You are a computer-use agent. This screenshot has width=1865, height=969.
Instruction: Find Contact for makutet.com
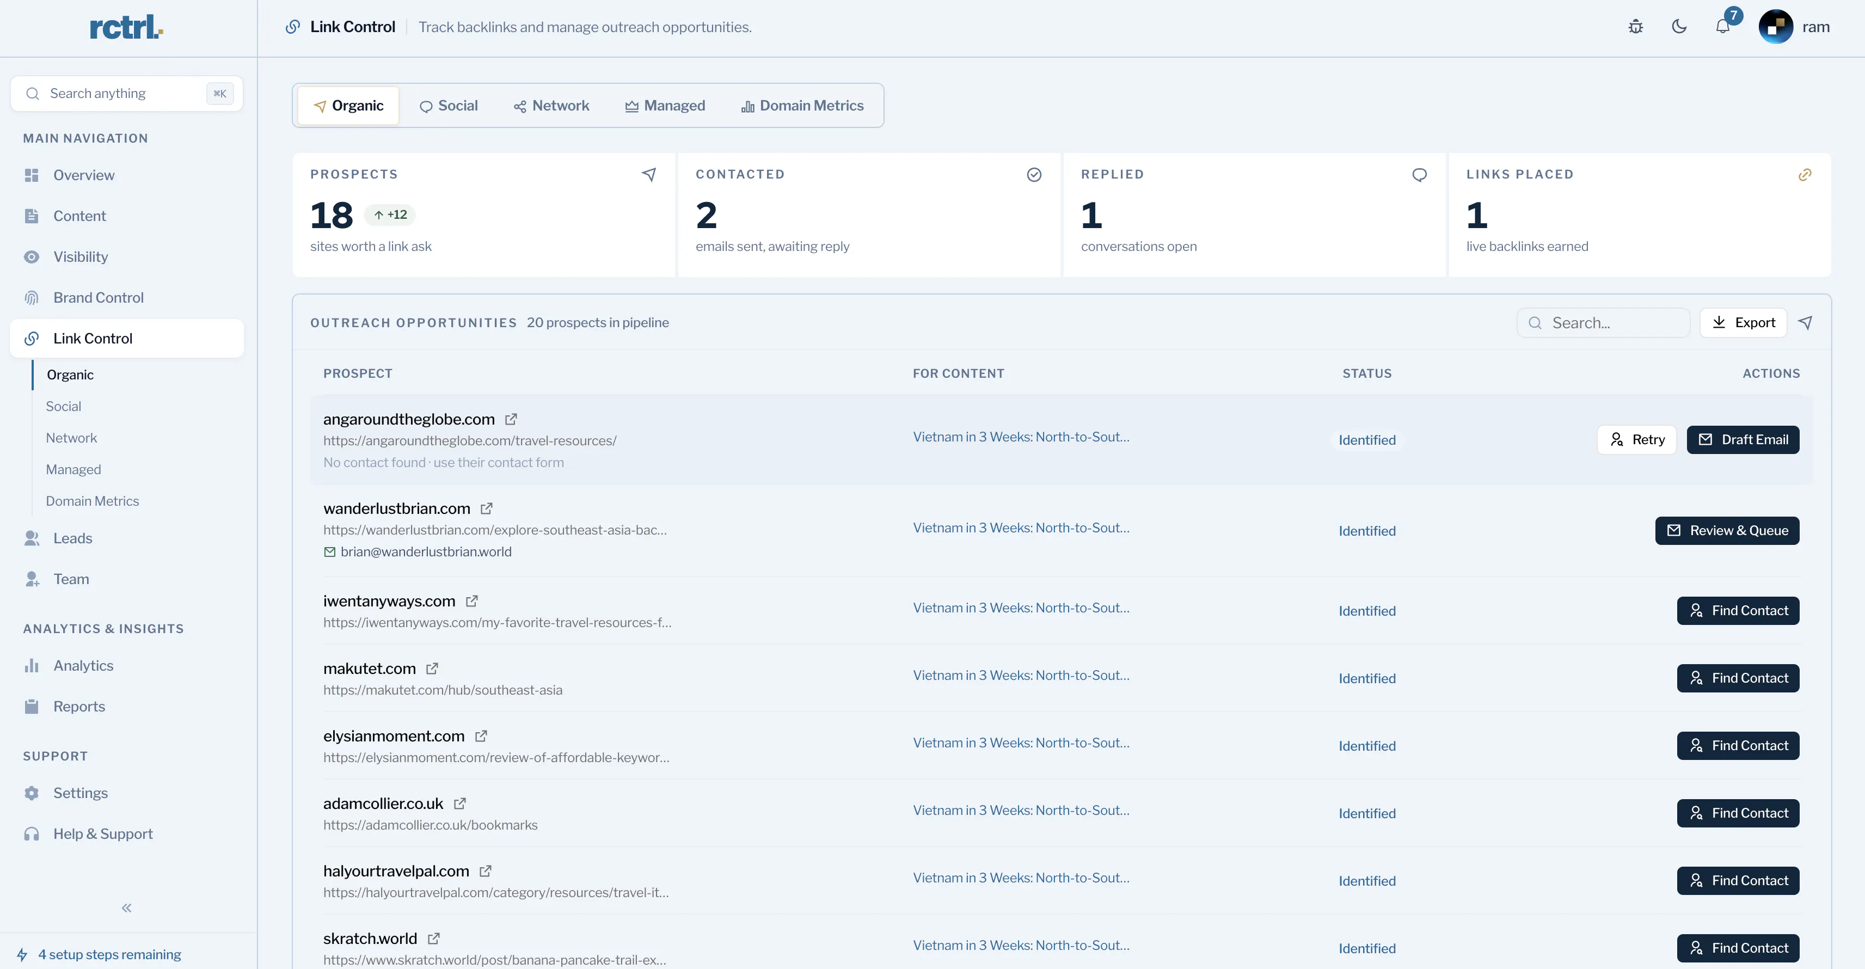tap(1738, 678)
